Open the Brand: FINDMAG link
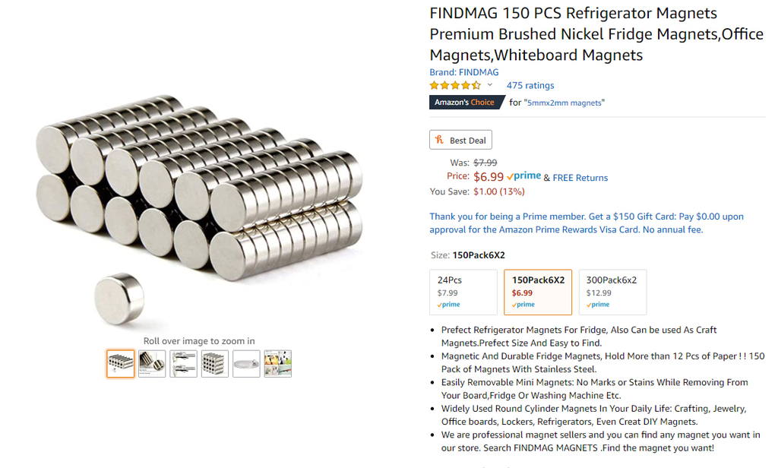 tap(463, 72)
